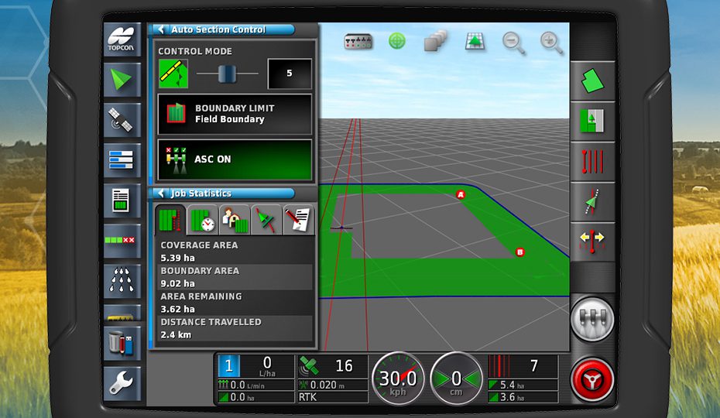
Task: Toggle the master switch round button
Action: pos(592,319)
